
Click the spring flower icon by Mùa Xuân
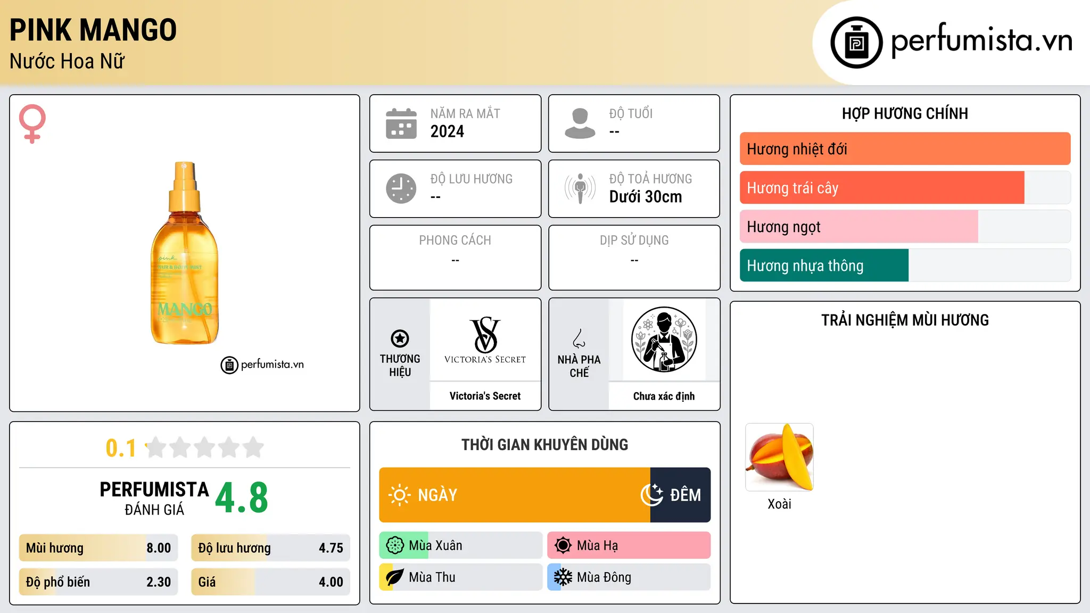[x=395, y=545]
